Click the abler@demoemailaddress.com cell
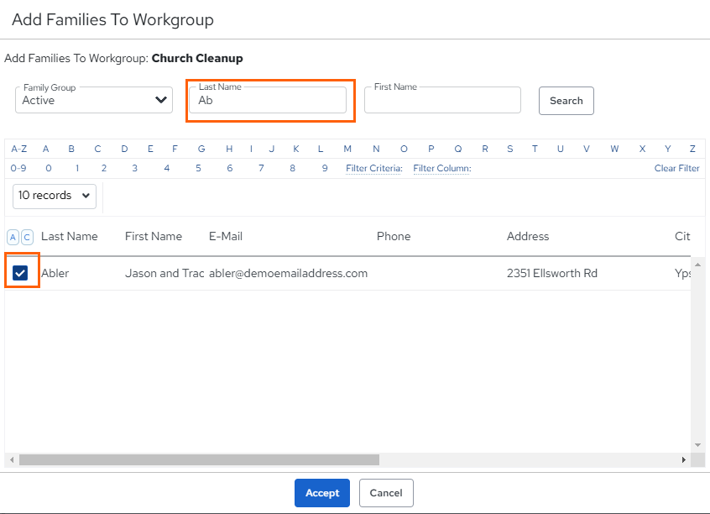 click(x=288, y=273)
